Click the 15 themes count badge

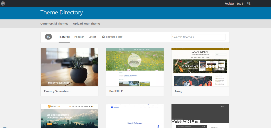[48, 37]
